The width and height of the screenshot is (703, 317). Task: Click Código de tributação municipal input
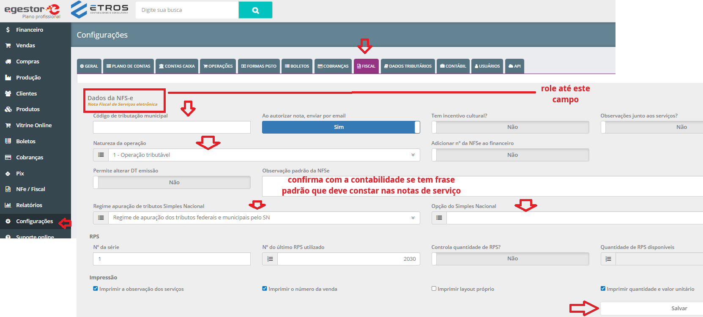pyautogui.click(x=172, y=127)
